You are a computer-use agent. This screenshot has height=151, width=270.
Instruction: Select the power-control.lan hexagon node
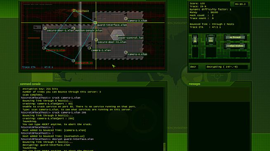point(117,35)
